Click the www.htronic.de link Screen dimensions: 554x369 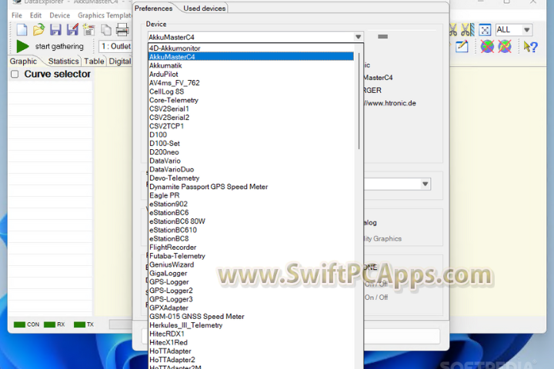(x=390, y=103)
